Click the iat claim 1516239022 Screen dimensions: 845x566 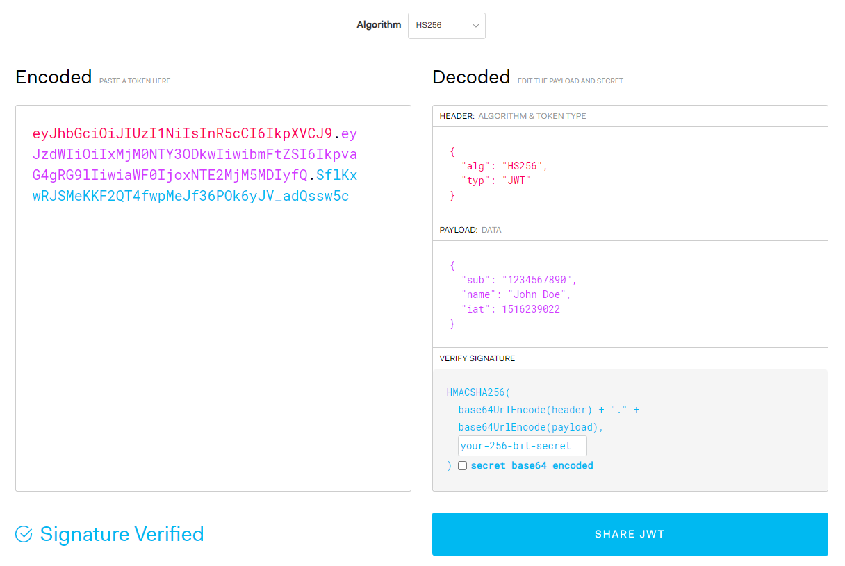click(x=532, y=308)
